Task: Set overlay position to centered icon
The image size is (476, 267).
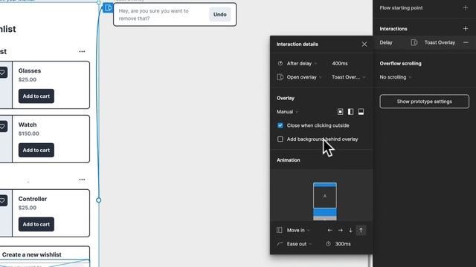Action: point(341,112)
